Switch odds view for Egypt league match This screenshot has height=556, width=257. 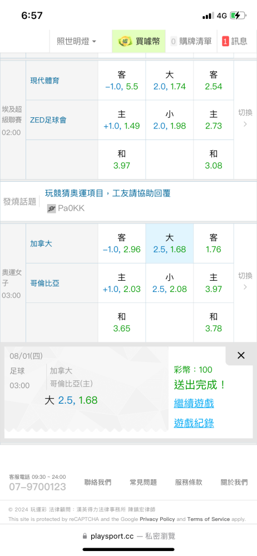245,118
